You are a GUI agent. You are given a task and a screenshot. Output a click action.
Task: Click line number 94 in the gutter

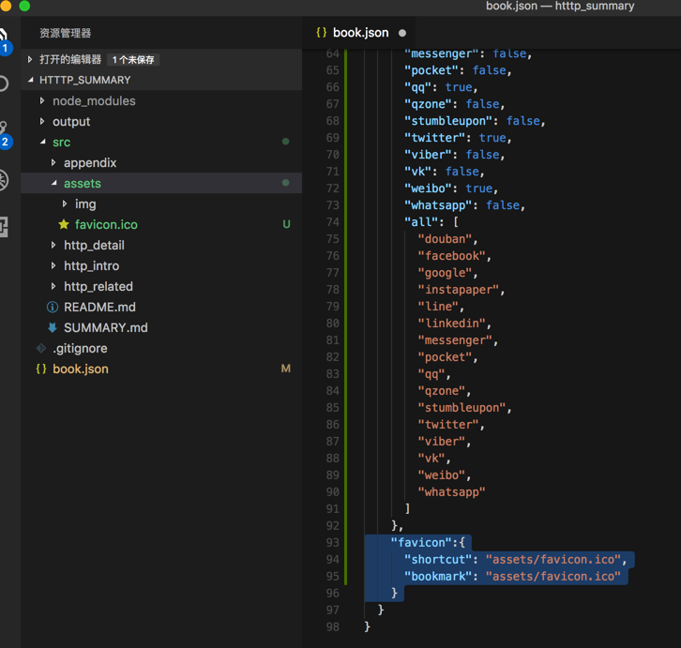332,560
